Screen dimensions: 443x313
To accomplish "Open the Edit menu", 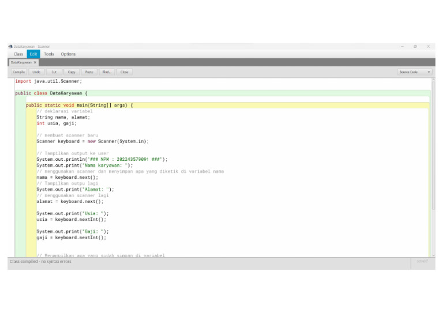I will 33,54.
